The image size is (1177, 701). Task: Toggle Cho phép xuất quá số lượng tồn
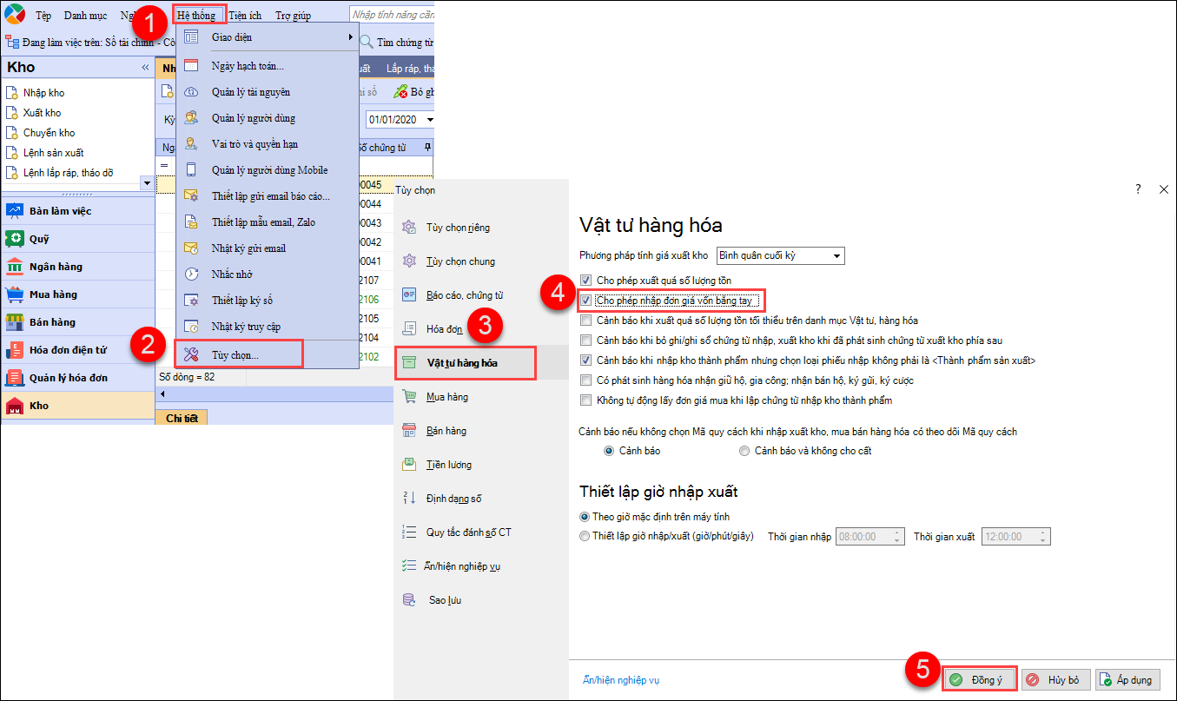click(x=585, y=281)
